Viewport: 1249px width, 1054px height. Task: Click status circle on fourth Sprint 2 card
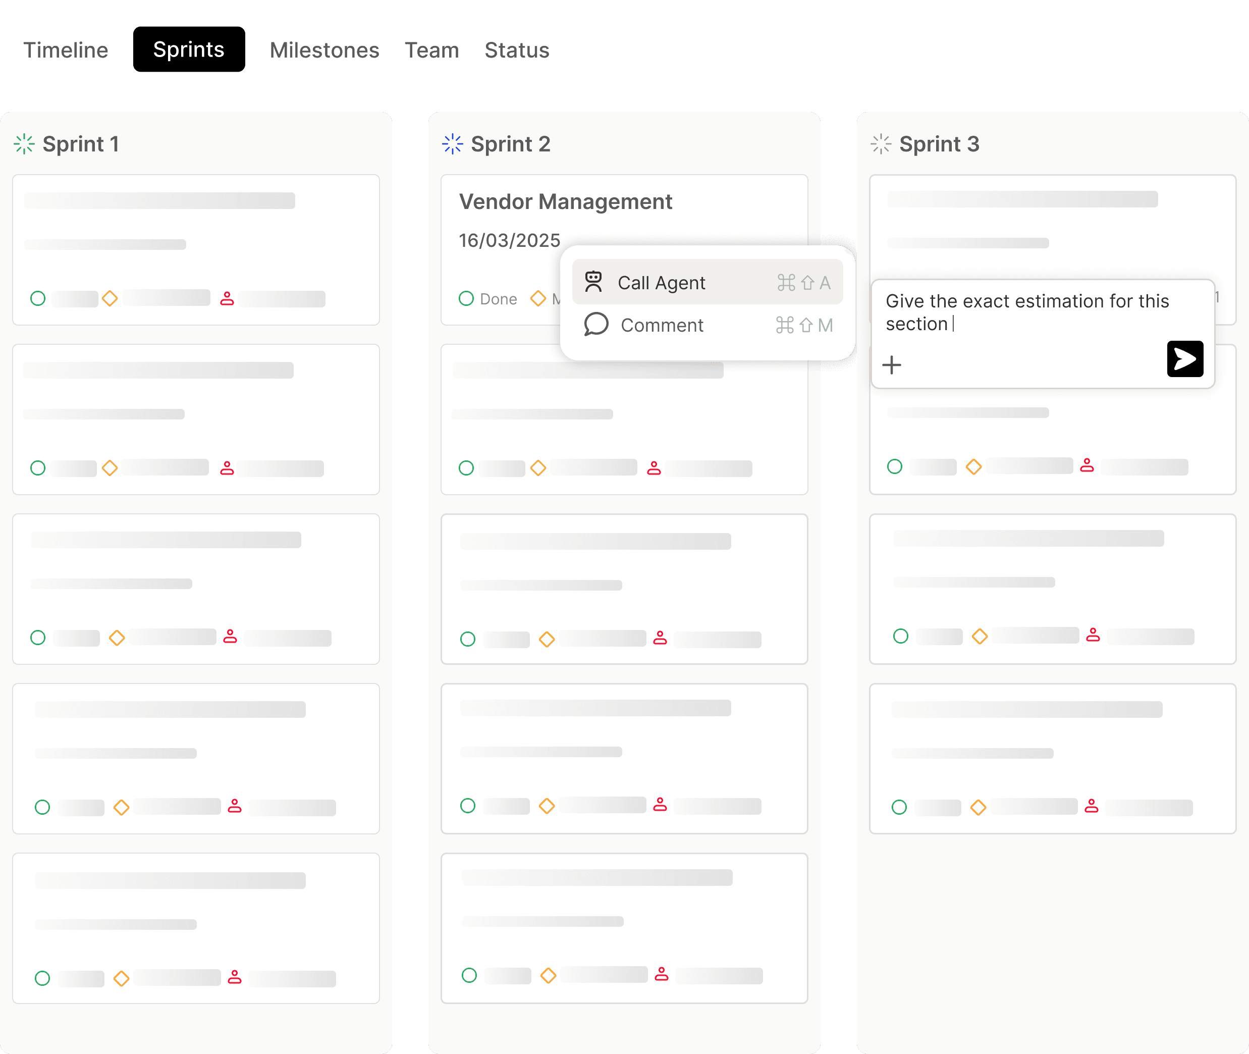[x=468, y=806]
